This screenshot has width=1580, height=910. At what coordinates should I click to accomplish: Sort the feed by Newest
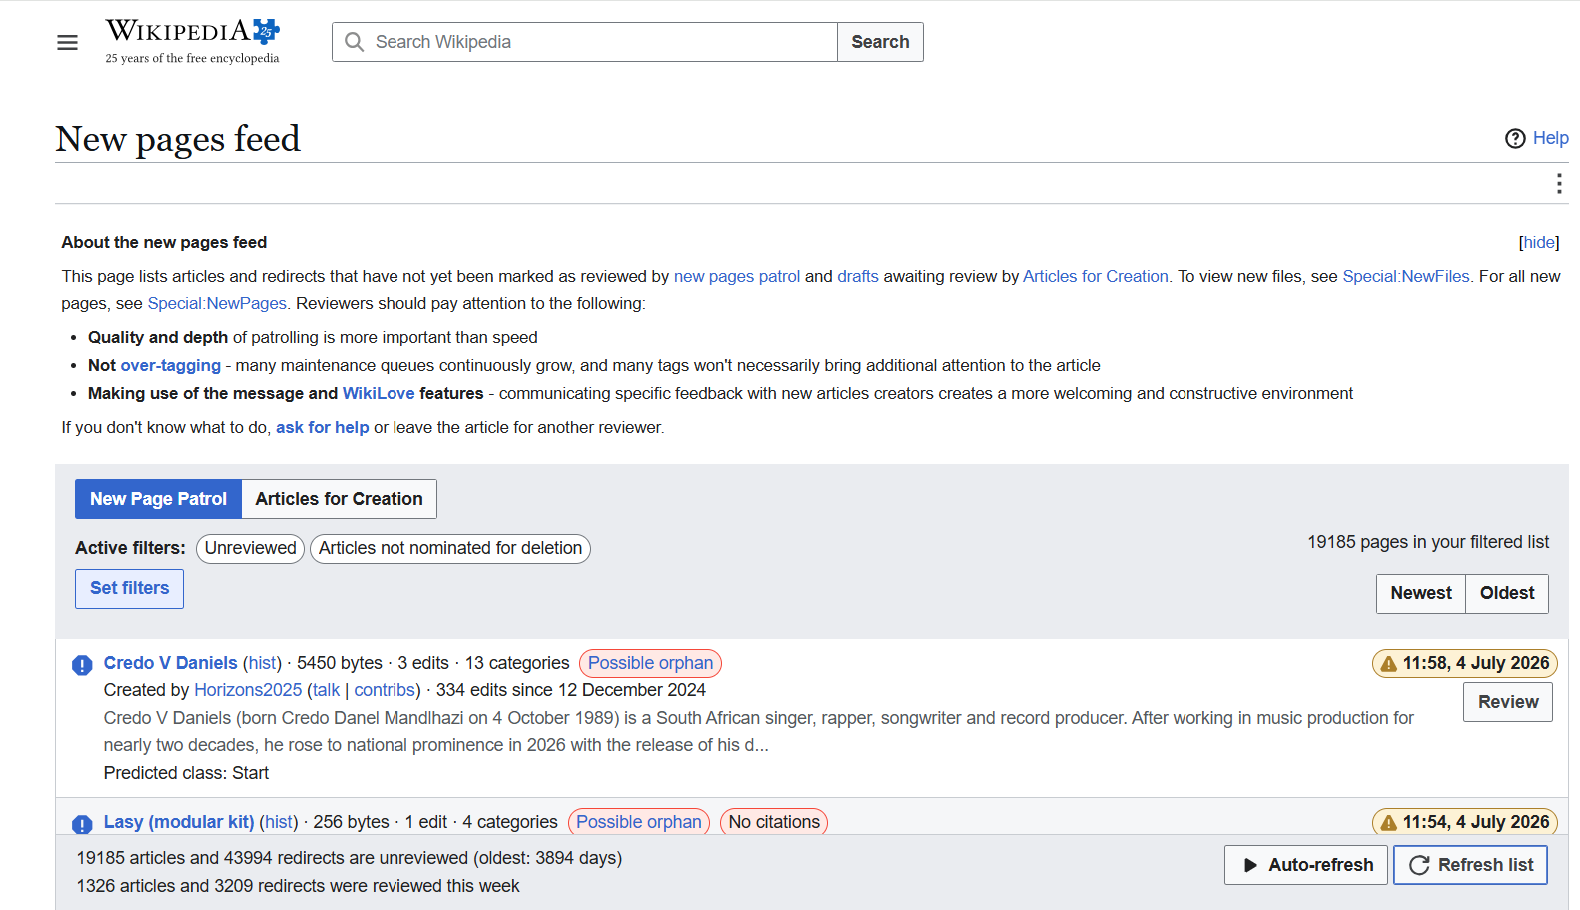point(1421,593)
